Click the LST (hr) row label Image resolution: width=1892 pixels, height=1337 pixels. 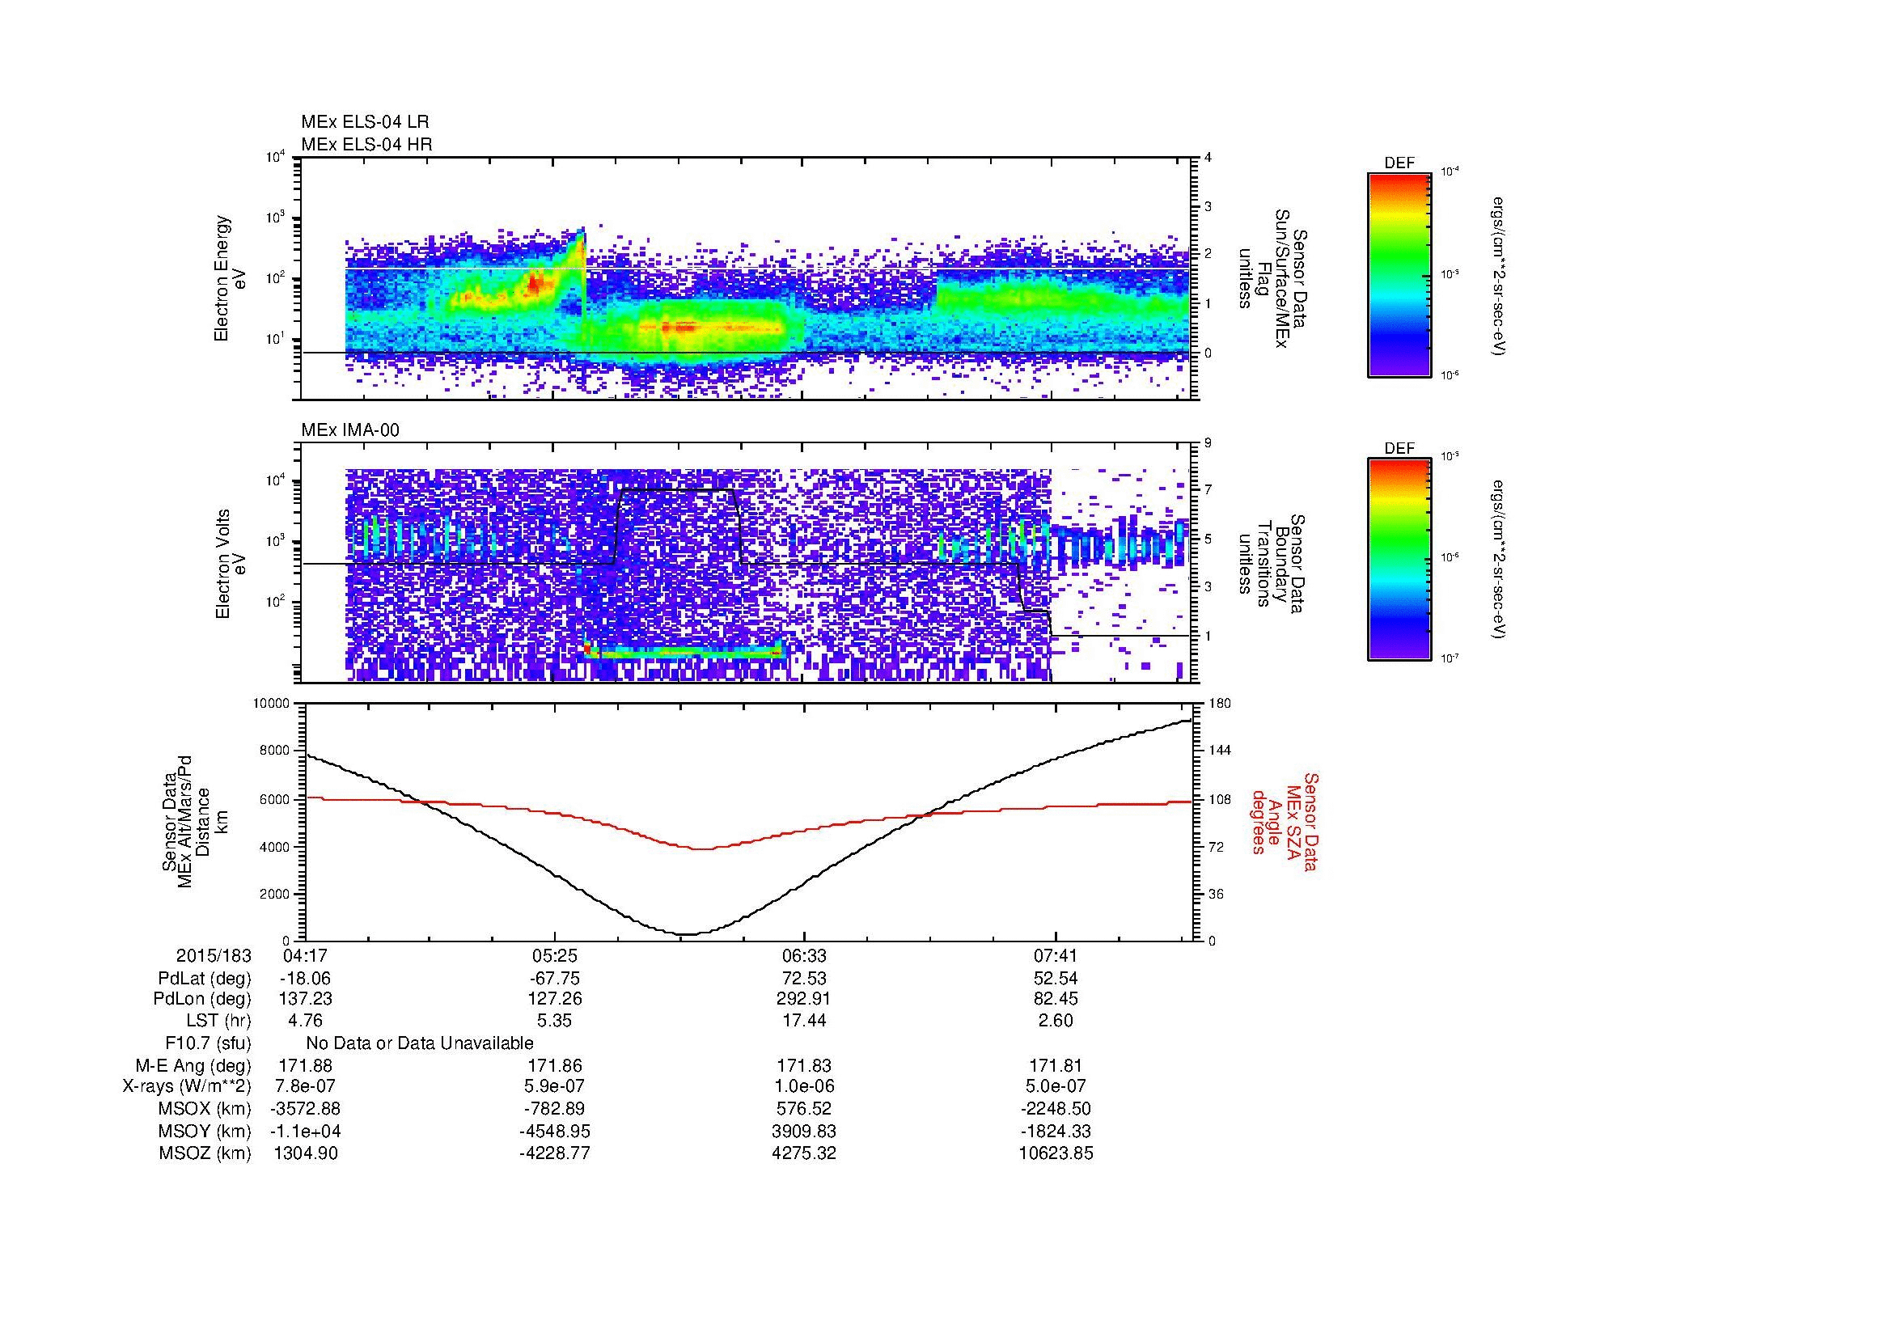(x=218, y=1021)
